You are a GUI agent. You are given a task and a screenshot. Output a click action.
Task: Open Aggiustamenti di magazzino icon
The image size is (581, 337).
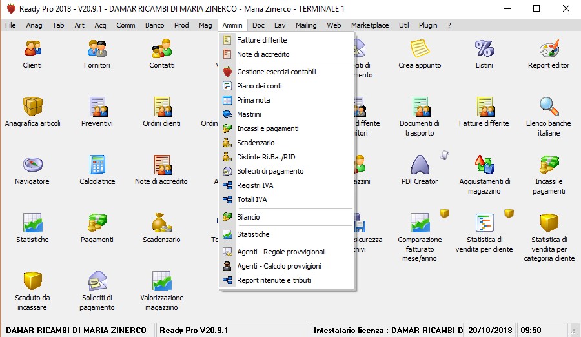point(484,165)
